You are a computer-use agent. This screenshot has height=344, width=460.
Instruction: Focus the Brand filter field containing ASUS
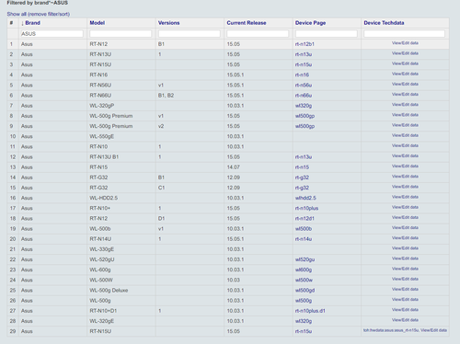[x=52, y=34]
